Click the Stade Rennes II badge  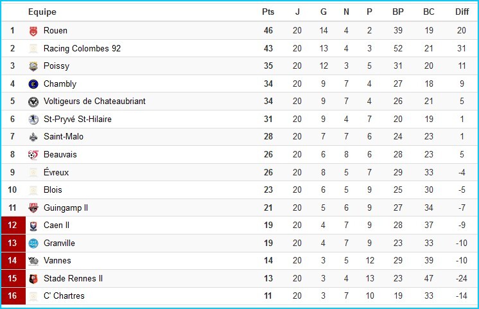click(33, 278)
